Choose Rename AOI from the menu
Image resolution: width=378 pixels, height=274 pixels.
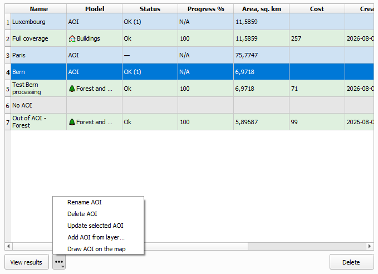tap(85, 202)
